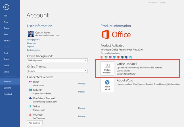Open the Share page
184x127 pixels.
(6, 59)
